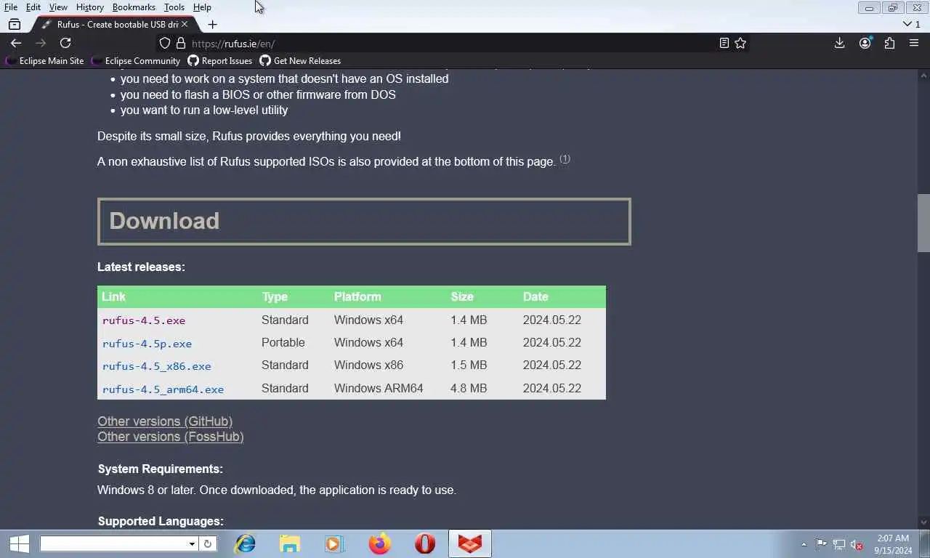
Task: Open the File menu
Action: click(x=11, y=7)
